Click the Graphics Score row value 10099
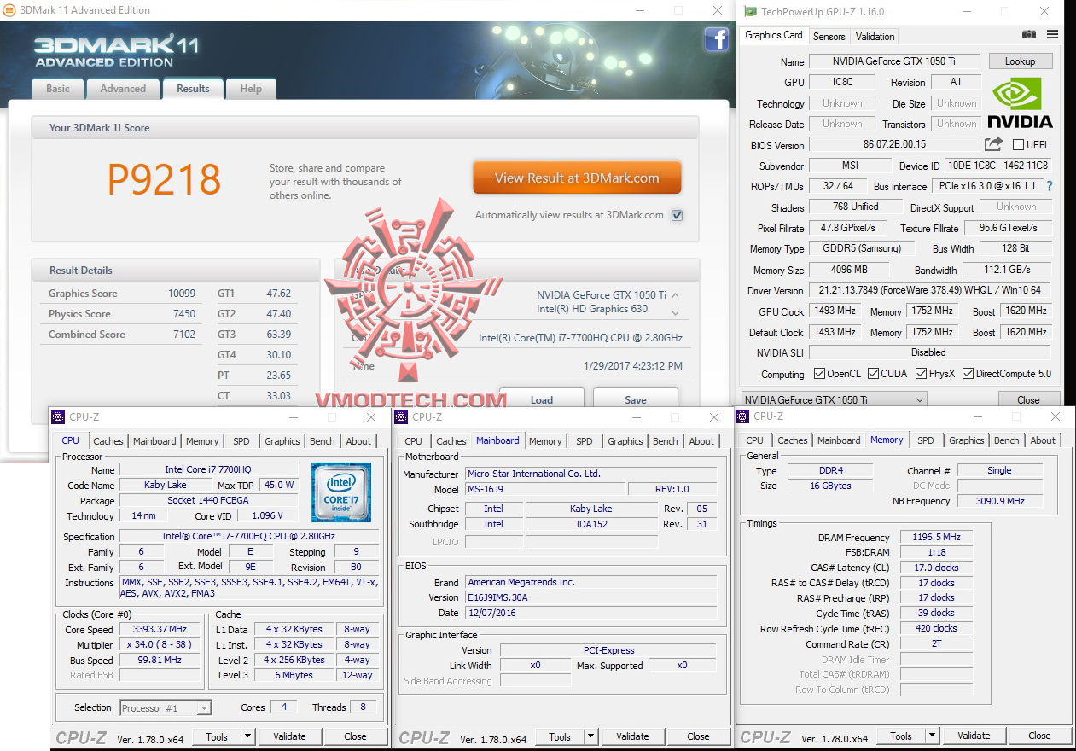This screenshot has width=1076, height=751. 182,294
